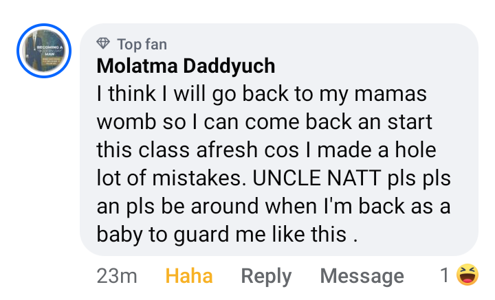Screen dimensions: 495x300
Task: Select the "Top fan" badge label
Action: pos(142,44)
